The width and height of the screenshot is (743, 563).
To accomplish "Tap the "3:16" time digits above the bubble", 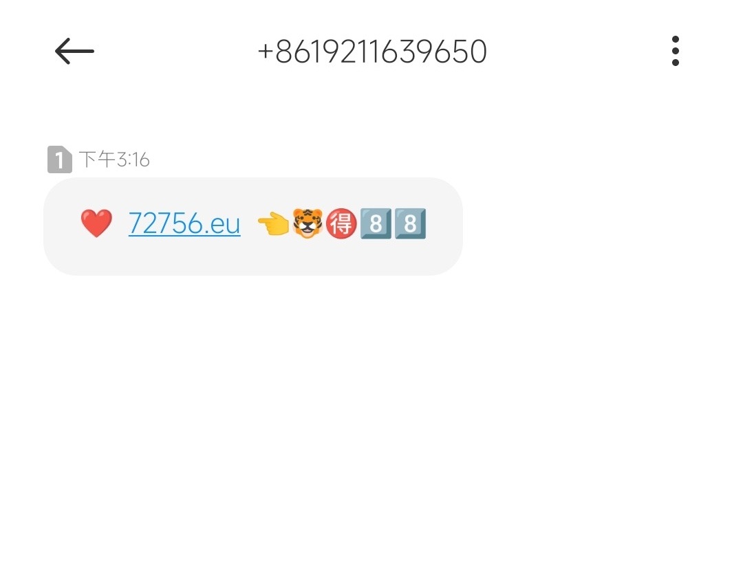I will click(133, 160).
